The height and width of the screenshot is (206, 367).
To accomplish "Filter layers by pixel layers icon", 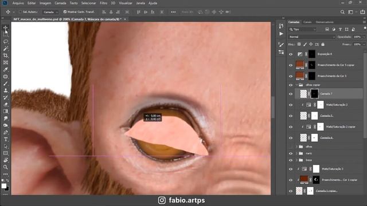I will point(327,29).
